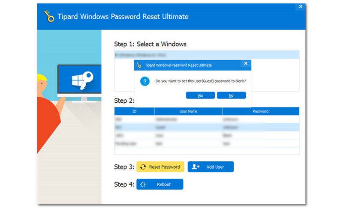Viewport: 343px width, 208px height.
Task: Click No in the confirmation dialog
Action: (231, 95)
